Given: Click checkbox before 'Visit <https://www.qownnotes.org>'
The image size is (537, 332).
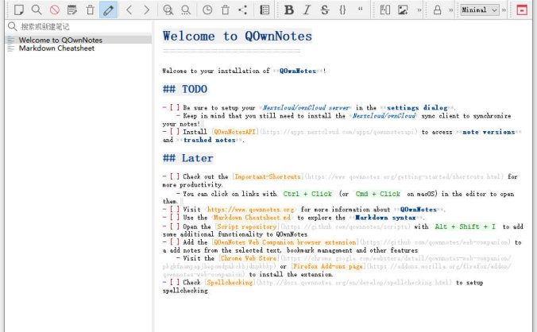Looking at the screenshot, I should coord(175,209).
